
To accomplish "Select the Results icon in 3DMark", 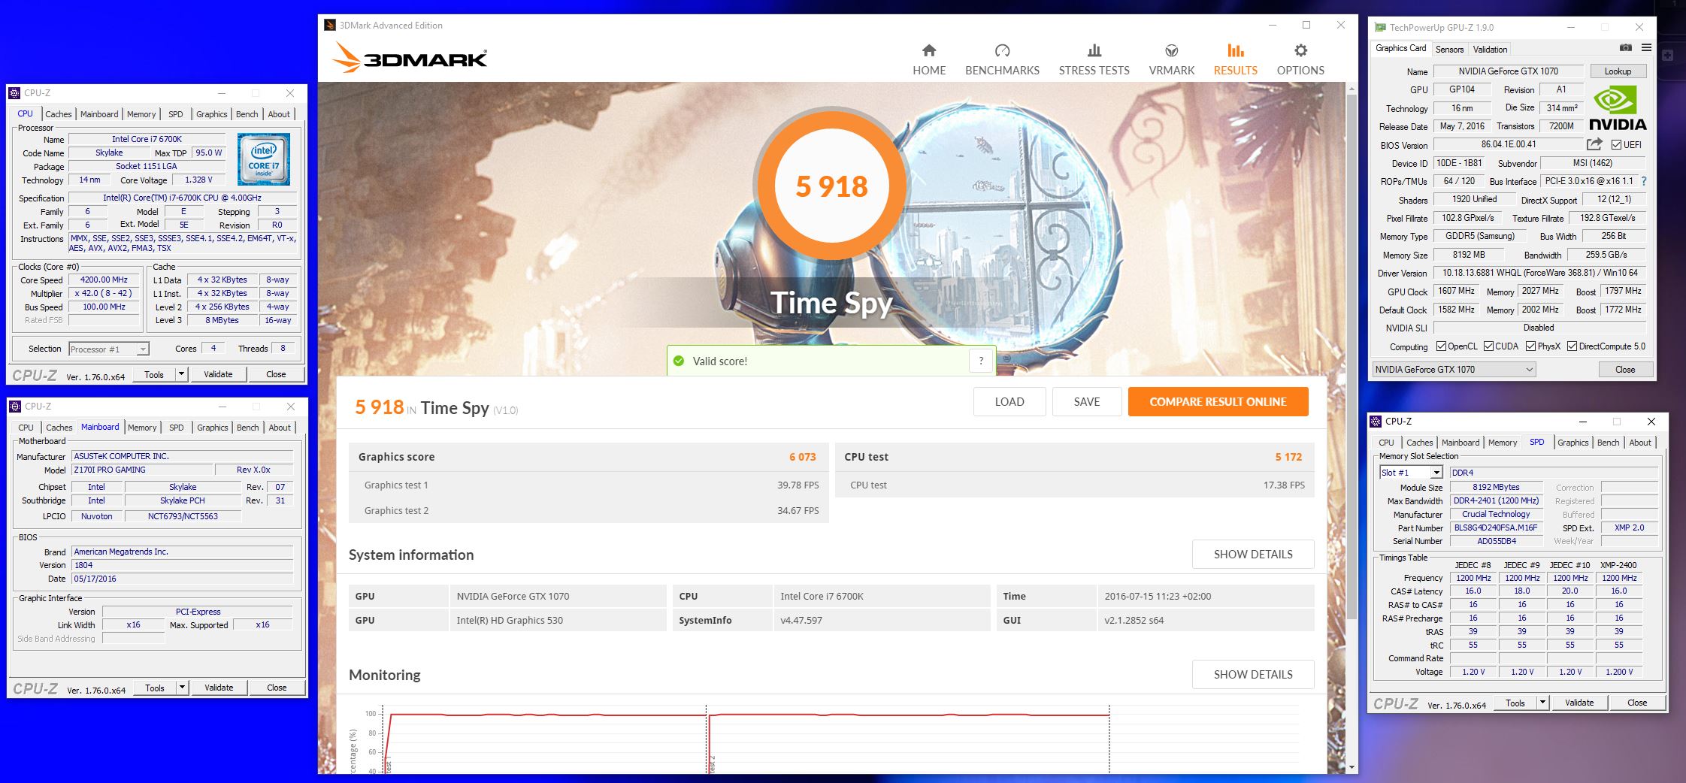I will pyautogui.click(x=1235, y=50).
